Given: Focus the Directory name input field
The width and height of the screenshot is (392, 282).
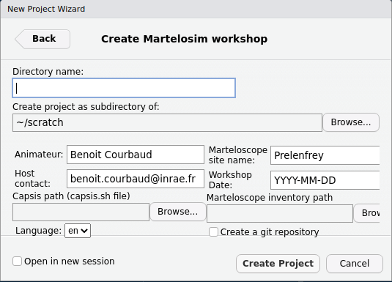Looking at the screenshot, I should tap(124, 88).
